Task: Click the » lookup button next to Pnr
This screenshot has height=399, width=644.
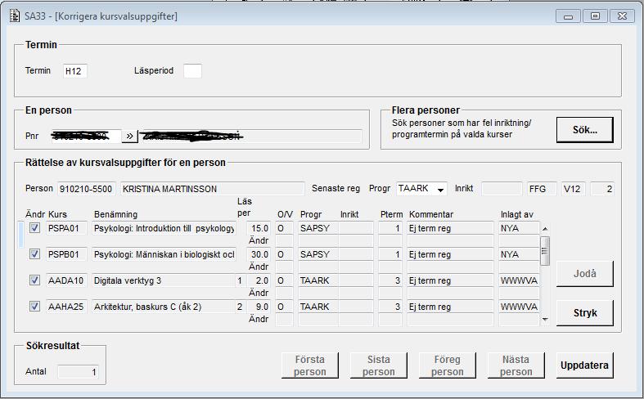Action: click(x=129, y=136)
